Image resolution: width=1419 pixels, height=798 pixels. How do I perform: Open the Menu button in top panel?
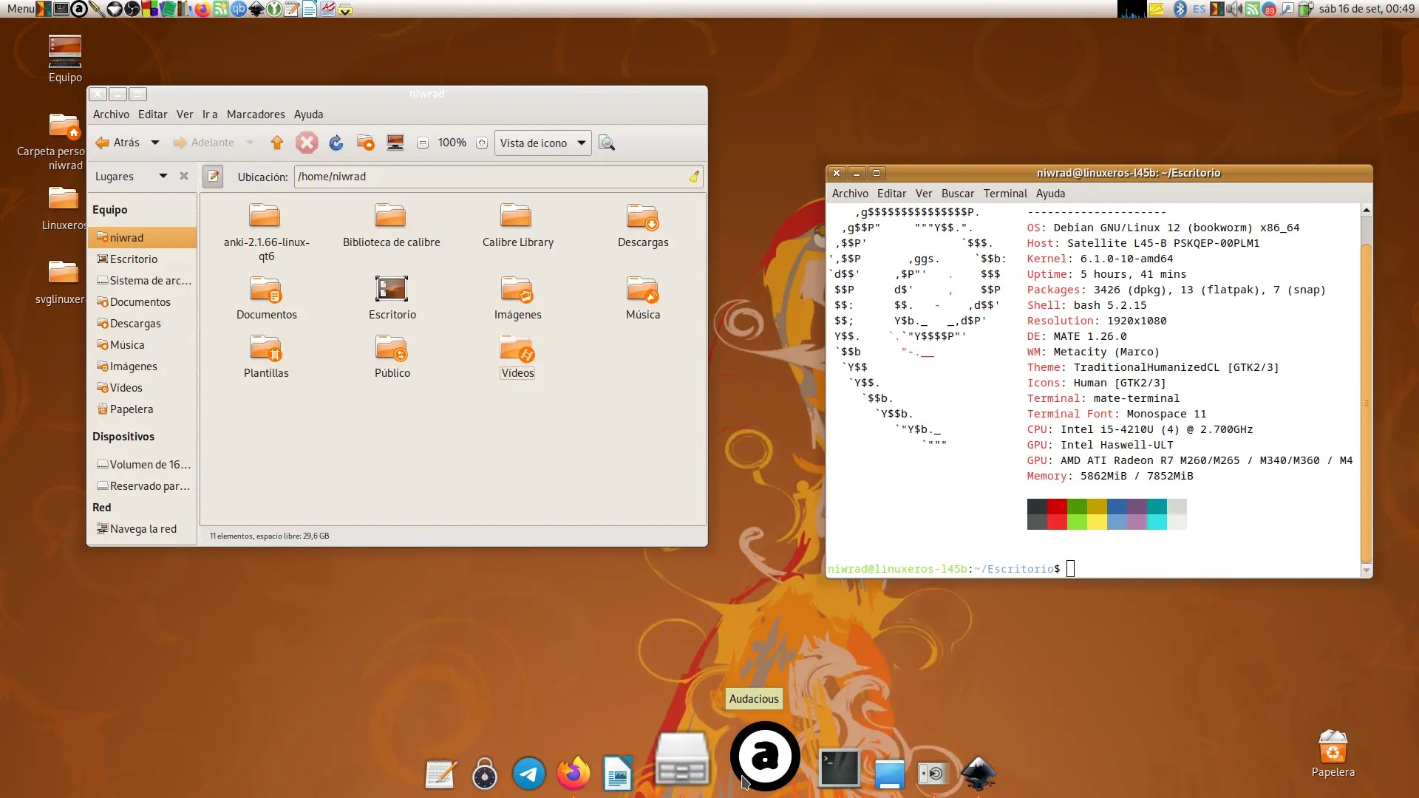pyautogui.click(x=21, y=9)
